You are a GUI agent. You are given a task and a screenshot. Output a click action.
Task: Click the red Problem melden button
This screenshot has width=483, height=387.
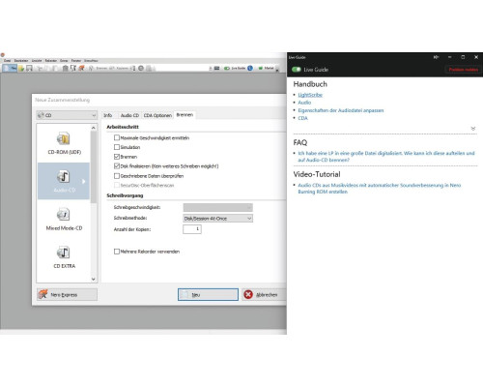[463, 70]
